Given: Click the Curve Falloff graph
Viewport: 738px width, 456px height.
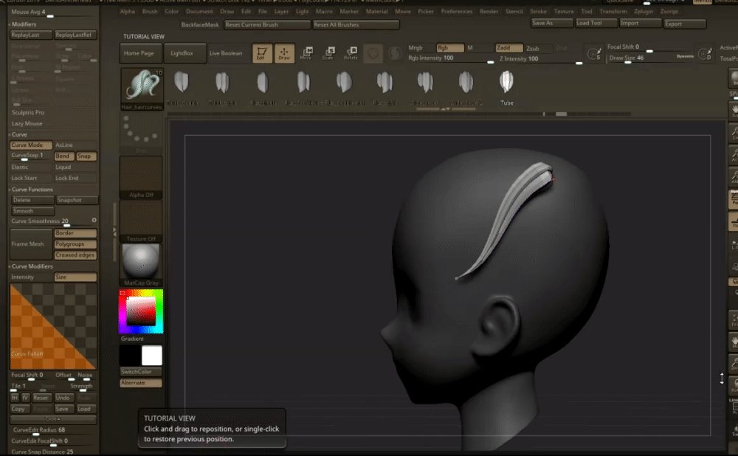Looking at the screenshot, I should coord(53,326).
